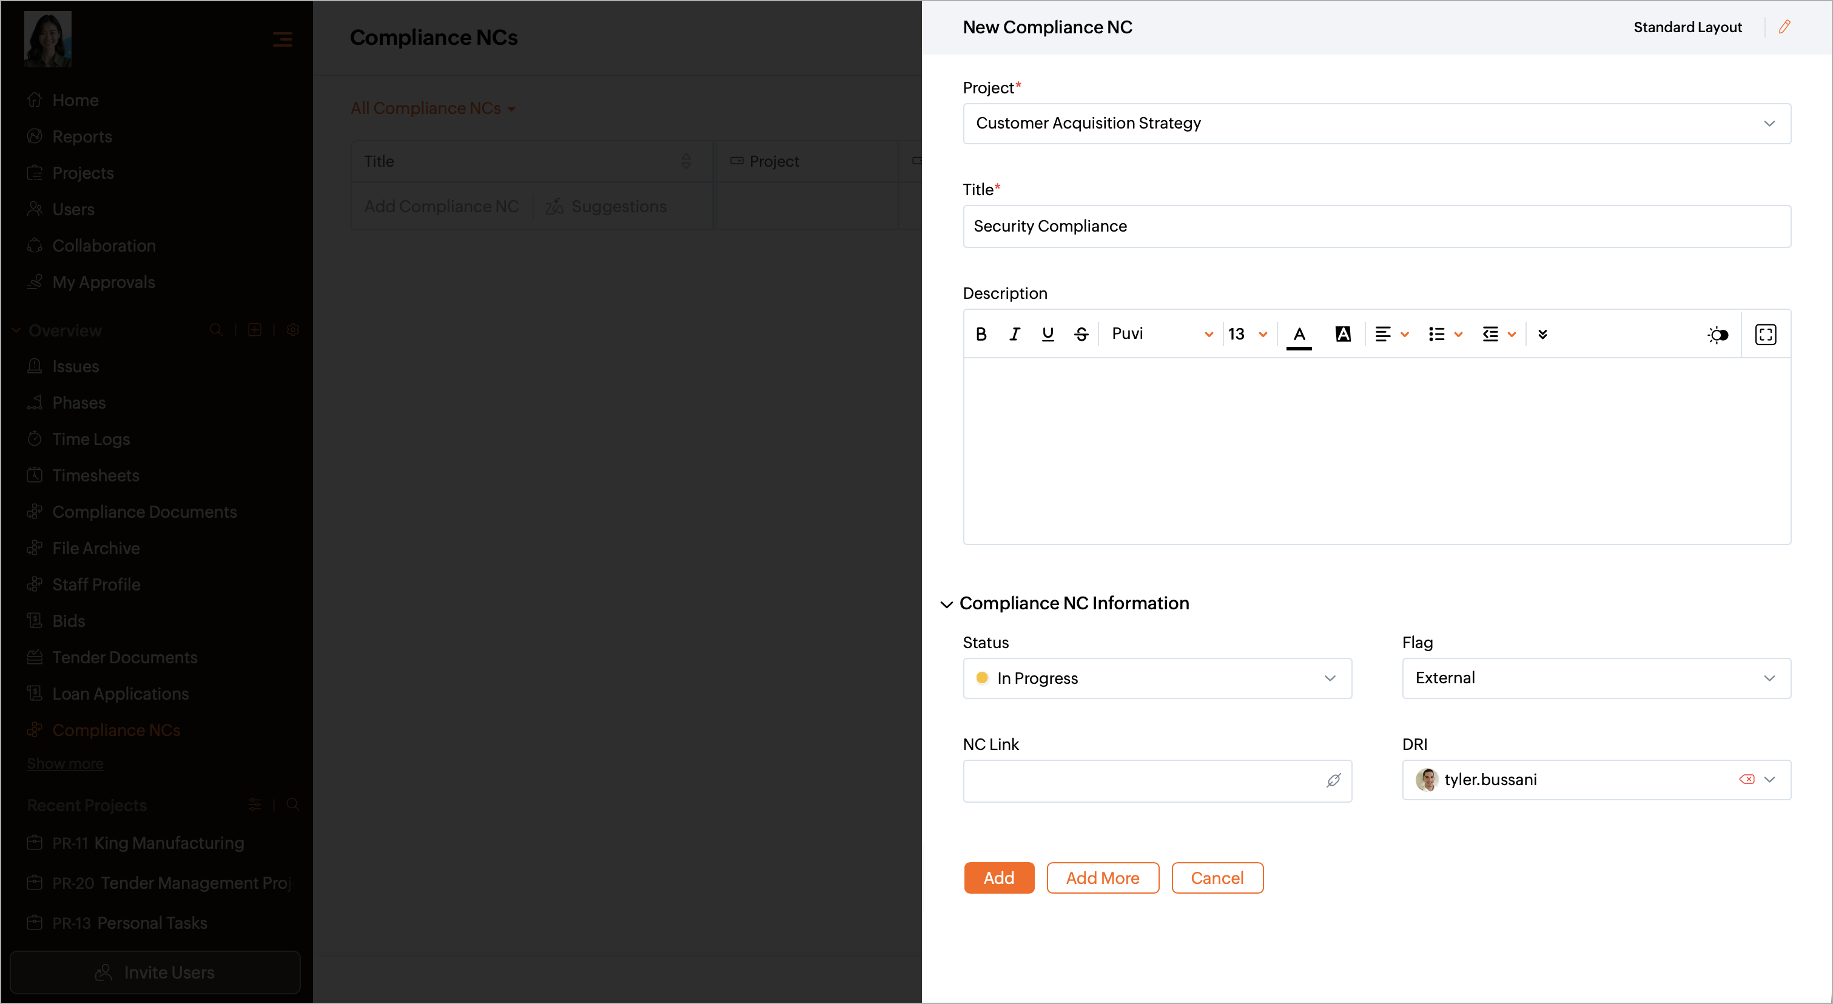Select Compliance NCs in sidebar
The width and height of the screenshot is (1833, 1004).
(103, 729)
